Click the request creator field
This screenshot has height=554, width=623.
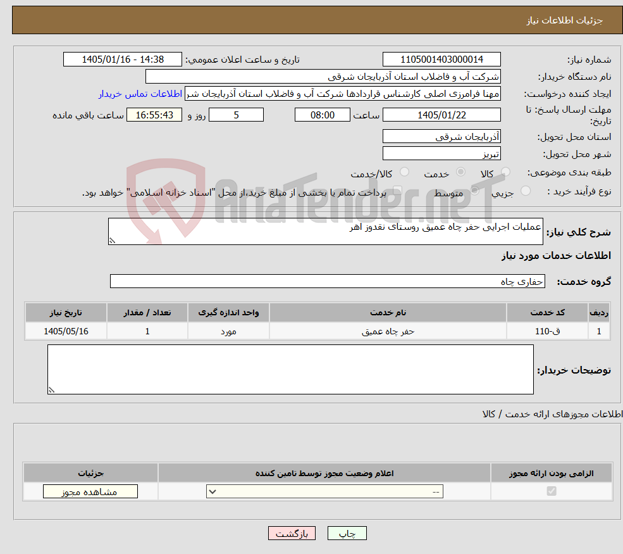pyautogui.click(x=342, y=94)
